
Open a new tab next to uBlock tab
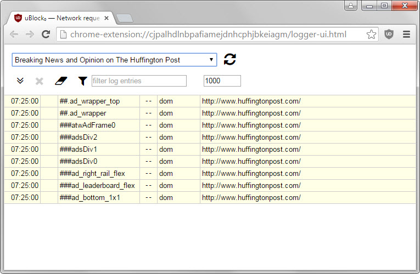[125, 18]
